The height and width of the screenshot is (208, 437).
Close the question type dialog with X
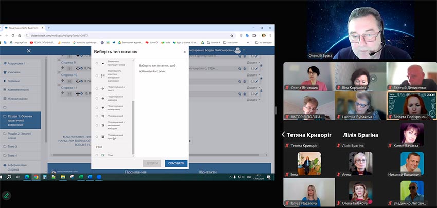[x=184, y=52]
